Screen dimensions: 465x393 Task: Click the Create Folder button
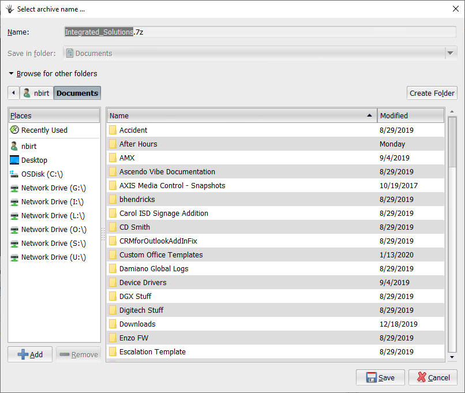coord(432,93)
